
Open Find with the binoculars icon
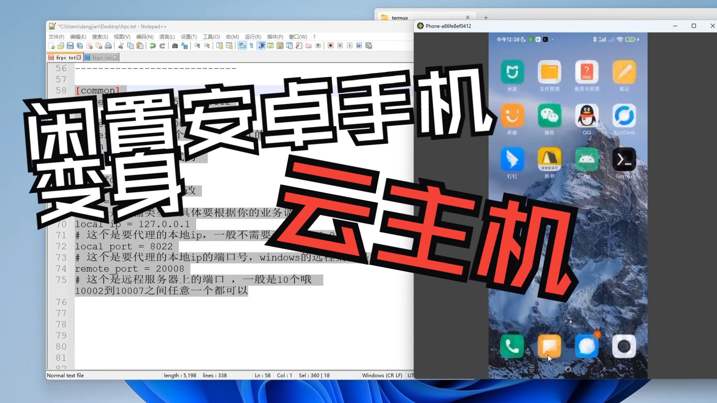click(x=175, y=46)
